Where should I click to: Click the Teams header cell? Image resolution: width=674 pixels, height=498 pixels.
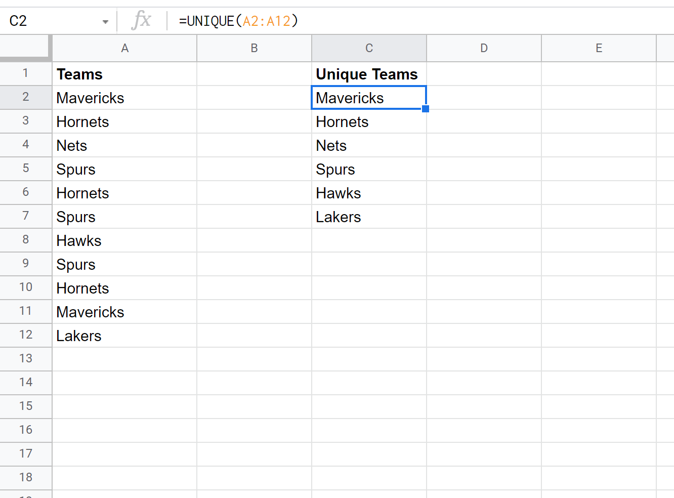[124, 74]
